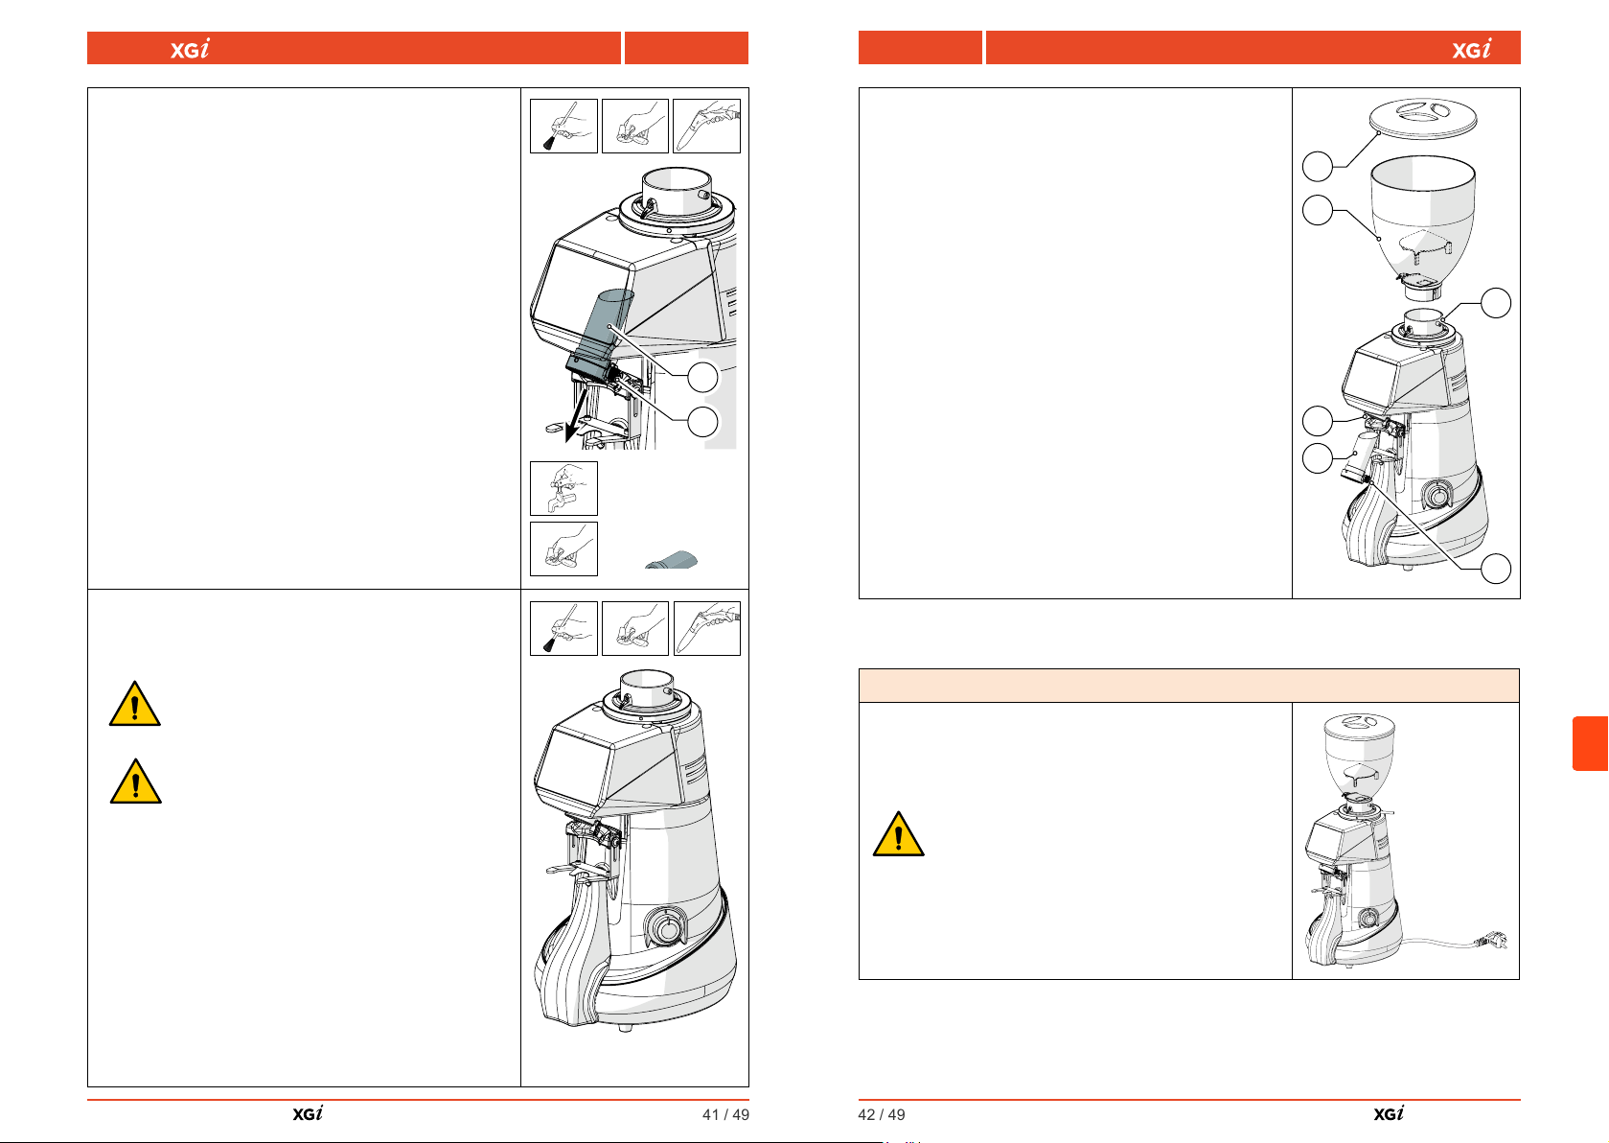
Task: Click the cloth wiping icon in the lower-left panel
Action: click(x=635, y=628)
